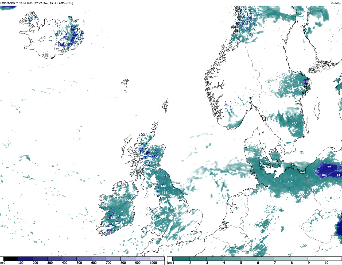The height and width of the screenshot is (265, 342).
Task: Click the '100' label in metres legend
Action: (21, 263)
